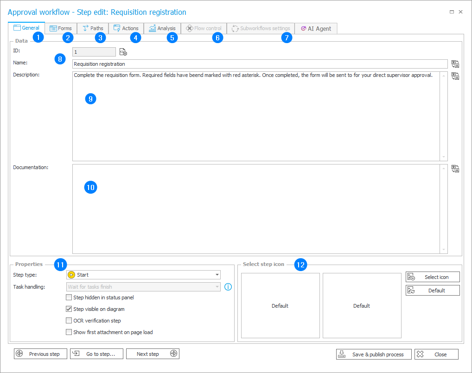Uncheck Step visible on diagram
Viewport: 472px width, 373px height.
[69, 309]
